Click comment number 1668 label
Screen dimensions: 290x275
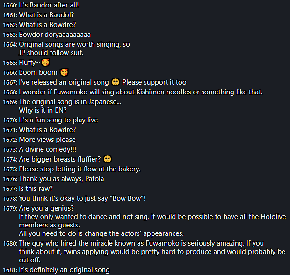[x=10, y=92]
